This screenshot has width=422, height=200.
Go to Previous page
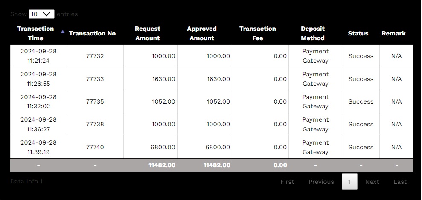[x=321, y=182]
